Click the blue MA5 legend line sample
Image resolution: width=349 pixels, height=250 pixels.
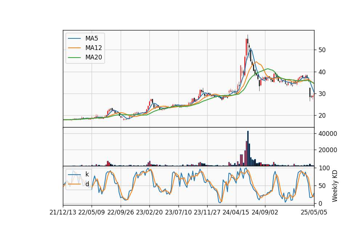click(x=74, y=39)
